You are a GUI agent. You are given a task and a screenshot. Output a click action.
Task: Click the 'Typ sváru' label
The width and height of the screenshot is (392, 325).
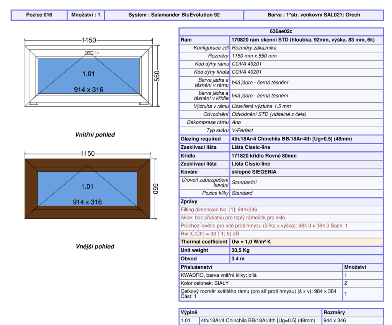click(x=217, y=130)
